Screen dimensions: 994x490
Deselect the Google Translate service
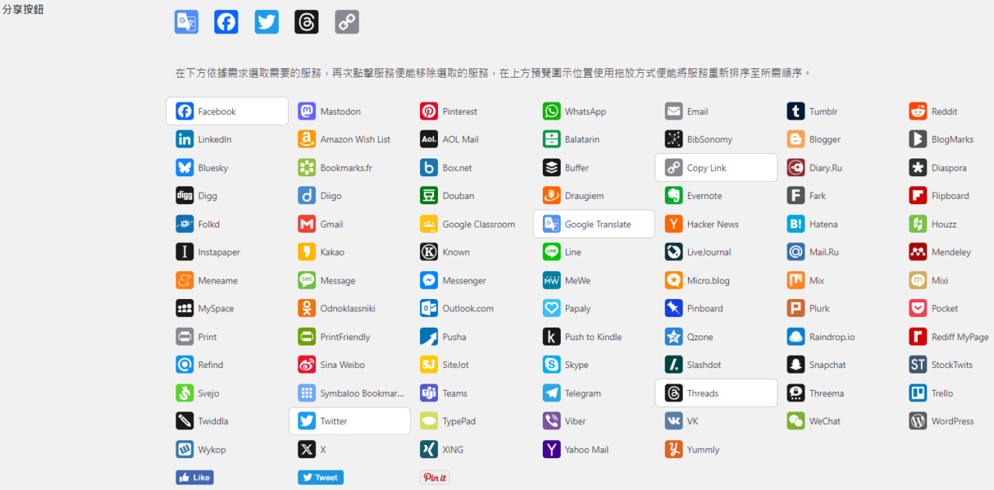pos(594,224)
